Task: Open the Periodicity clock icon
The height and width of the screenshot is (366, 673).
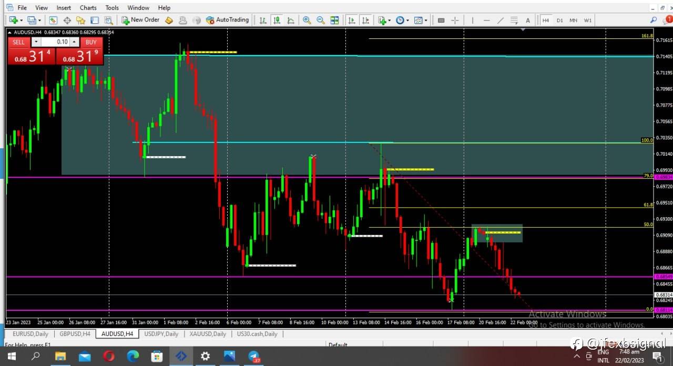Action: tap(400, 20)
